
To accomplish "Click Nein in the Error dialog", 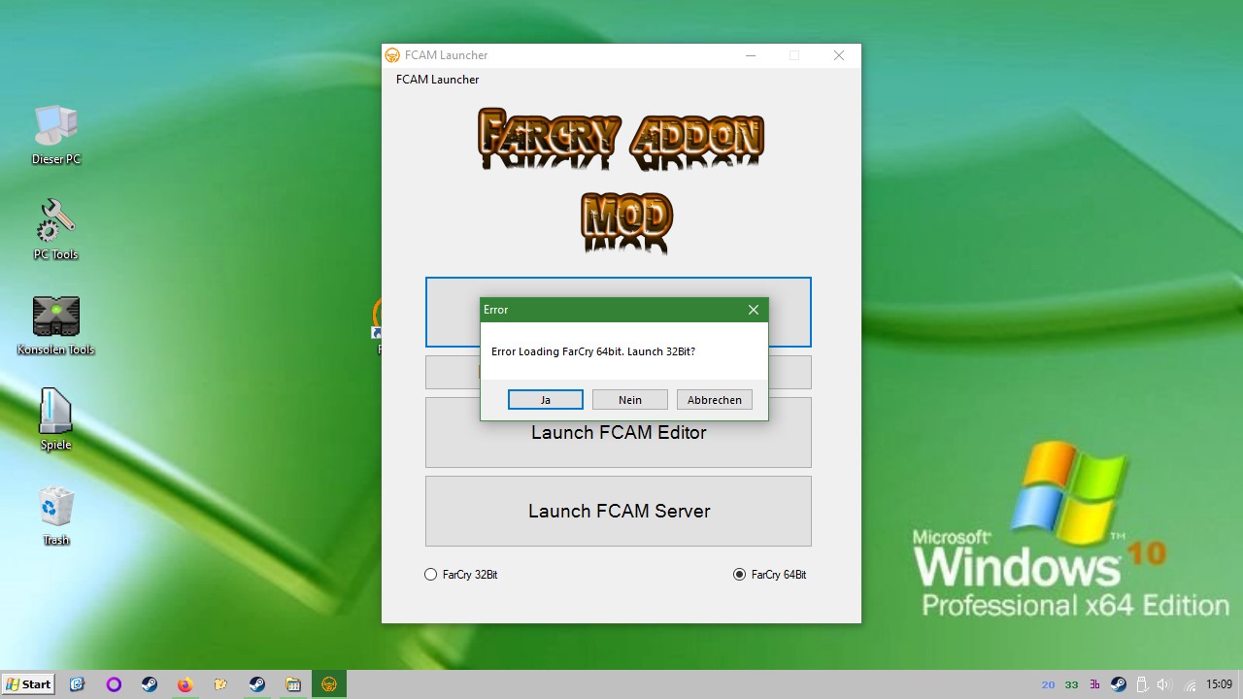I will [630, 400].
